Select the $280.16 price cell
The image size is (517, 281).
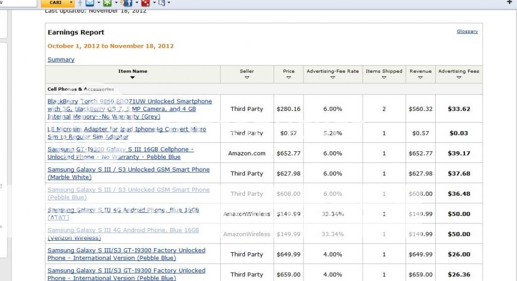288,109
